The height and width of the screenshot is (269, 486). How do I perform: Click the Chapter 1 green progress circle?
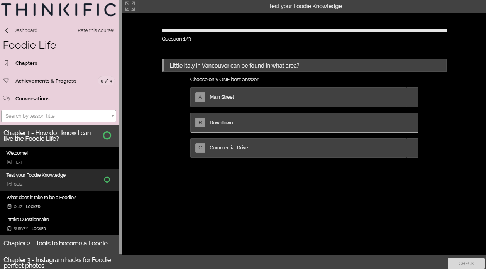click(x=107, y=135)
